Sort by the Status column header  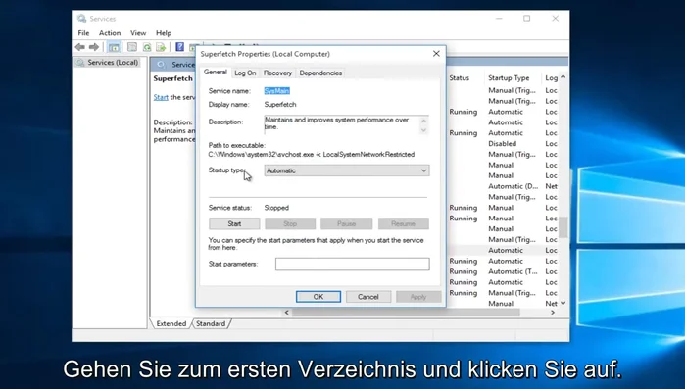[460, 78]
